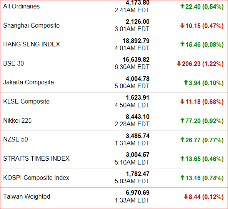Viewport: 228px width, 209px height.
Task: Open the Taiwan Weighted index link
Action: coord(27,197)
